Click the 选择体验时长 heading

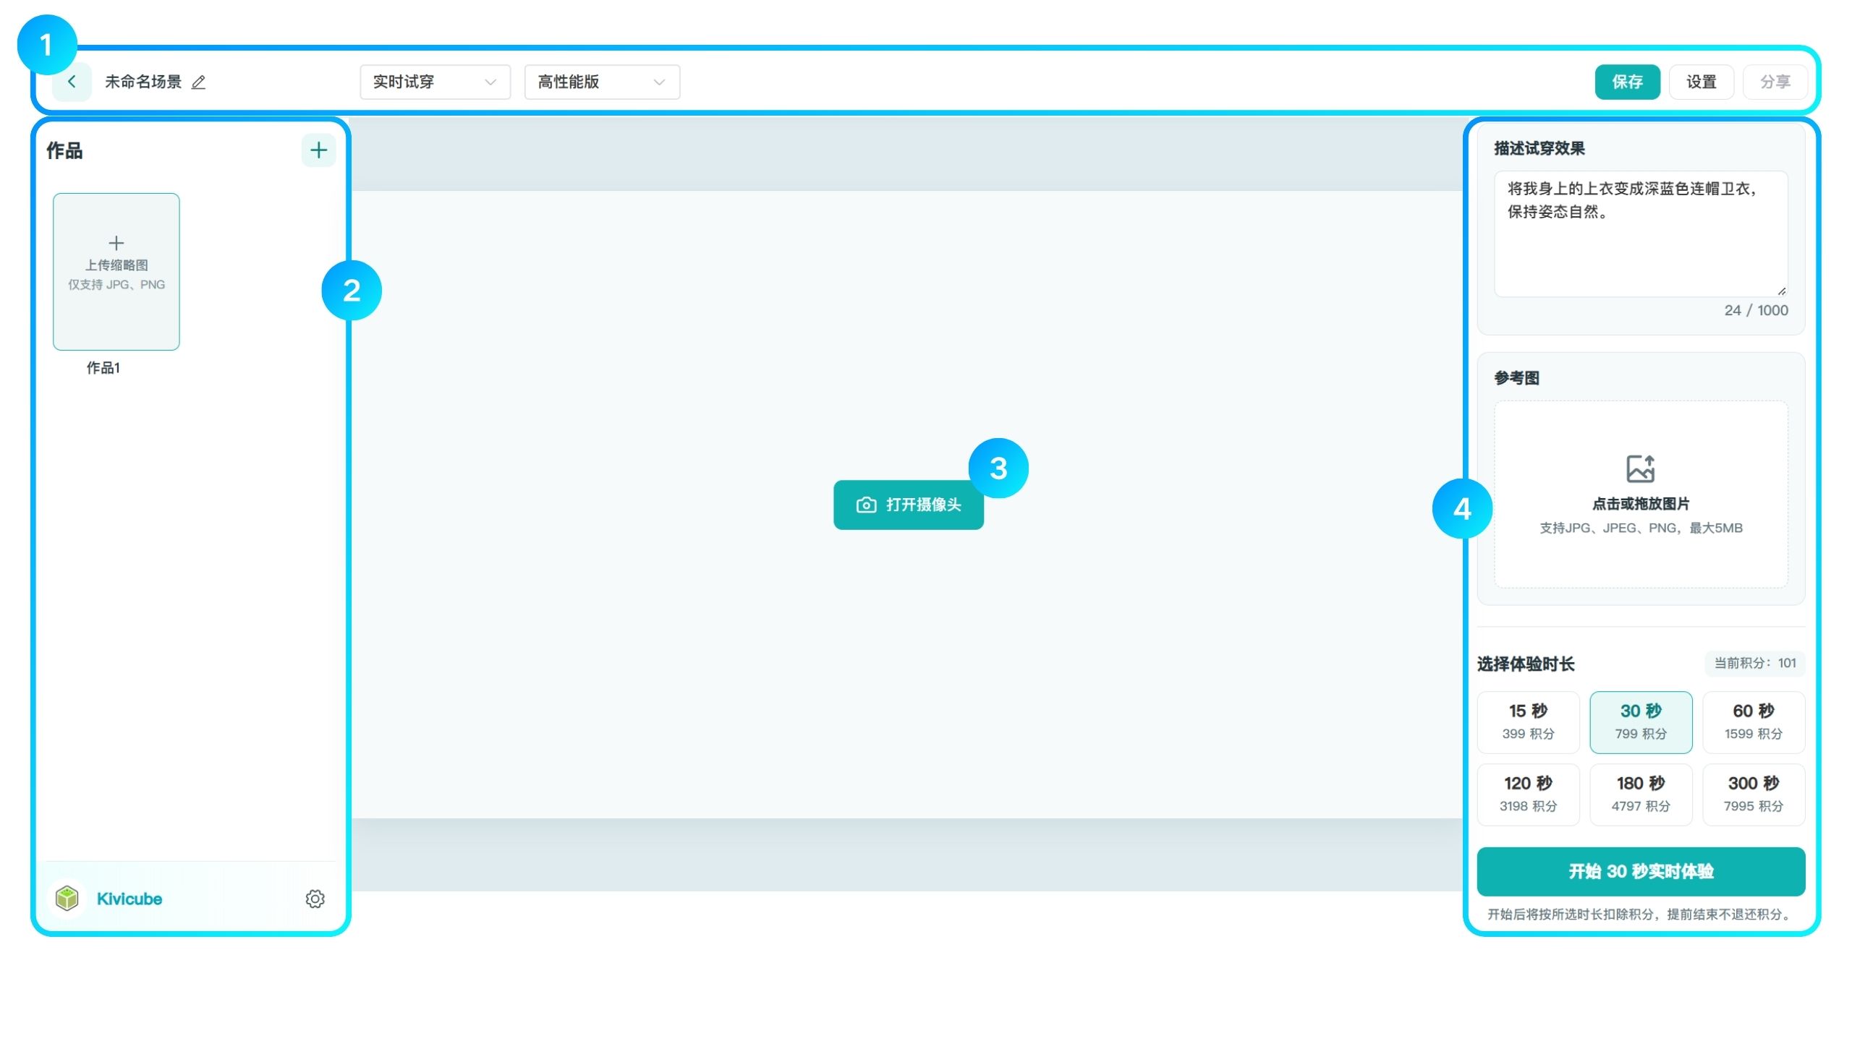tap(1526, 664)
